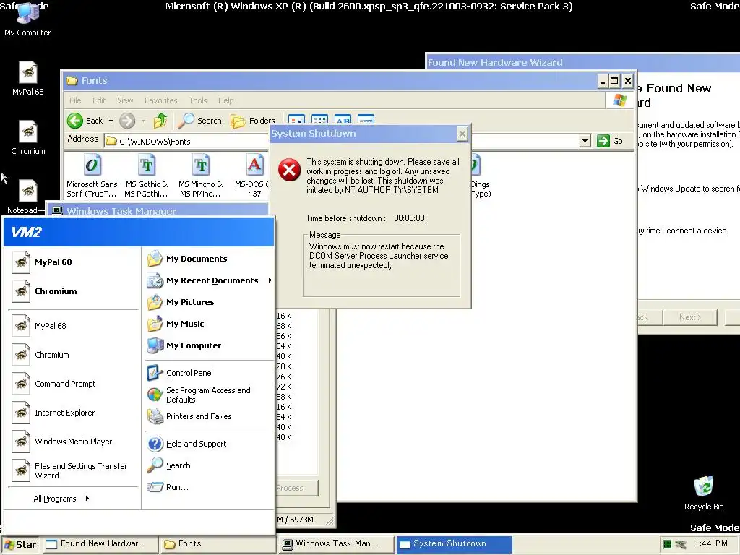Switch to Windows Task Manager taskbar button
740x555 pixels.
coord(335,544)
